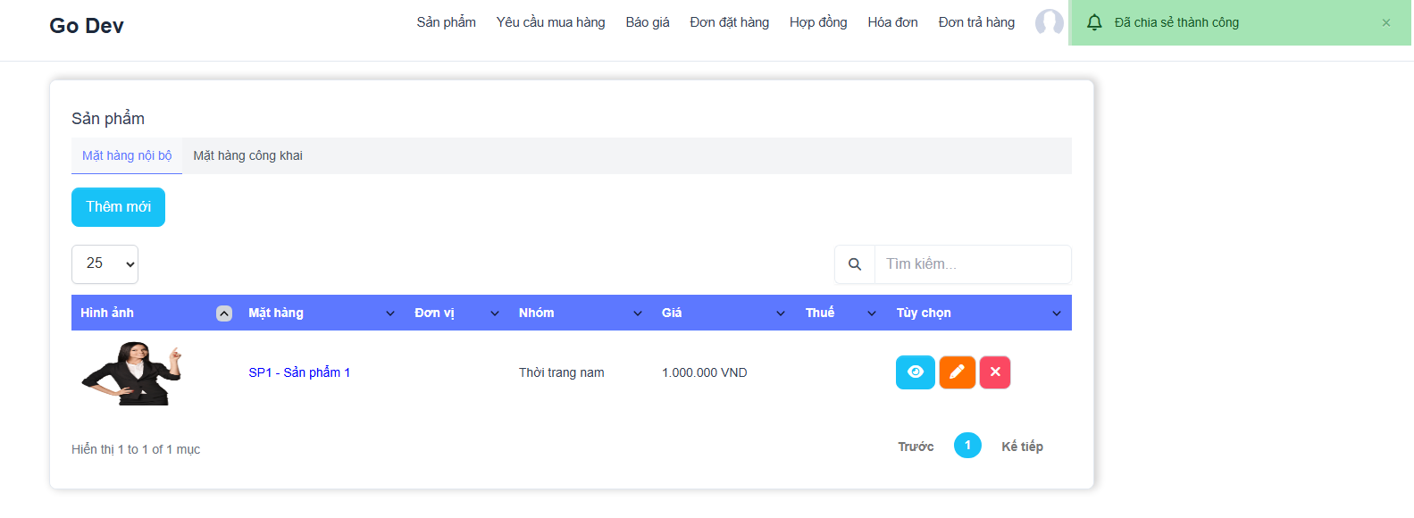Viewport: 1414px width, 518px height.
Task: Expand the Mặt hàng column sort chevron
Action: click(x=390, y=313)
